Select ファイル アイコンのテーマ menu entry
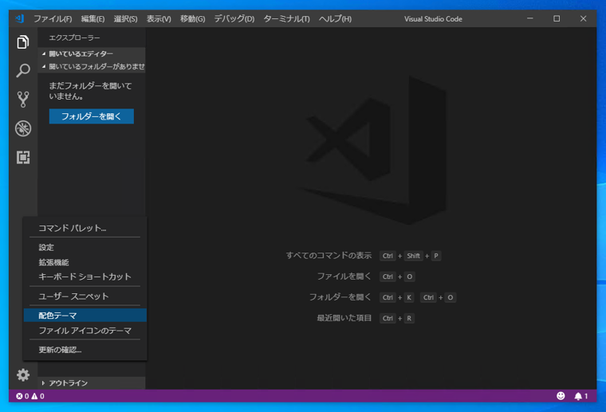This screenshot has height=412, width=606. [x=85, y=331]
